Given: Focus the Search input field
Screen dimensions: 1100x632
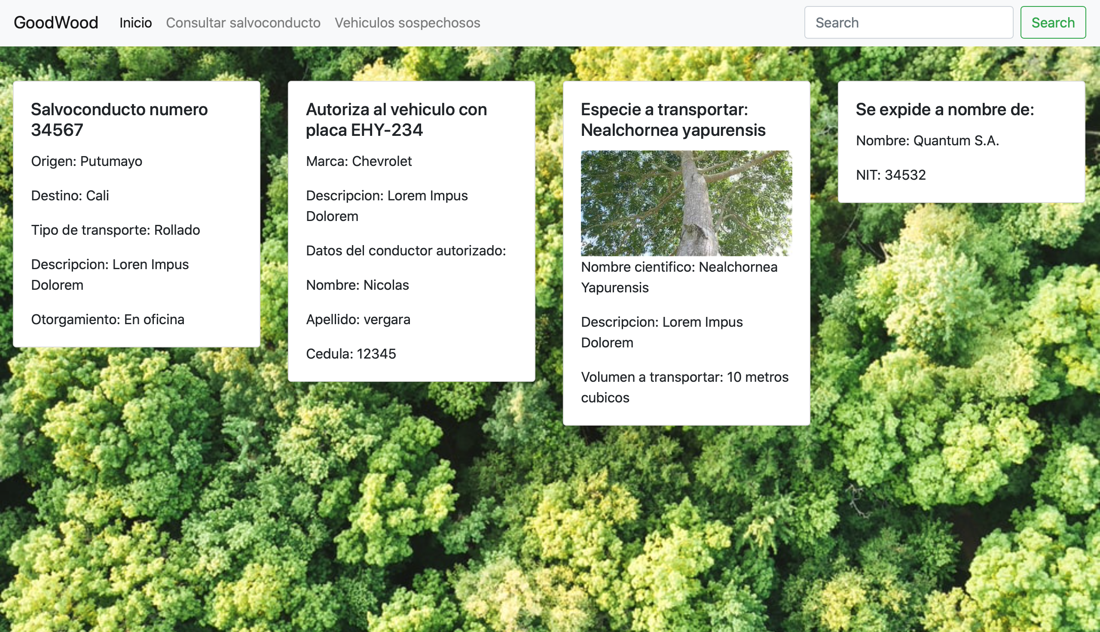Looking at the screenshot, I should point(908,22).
